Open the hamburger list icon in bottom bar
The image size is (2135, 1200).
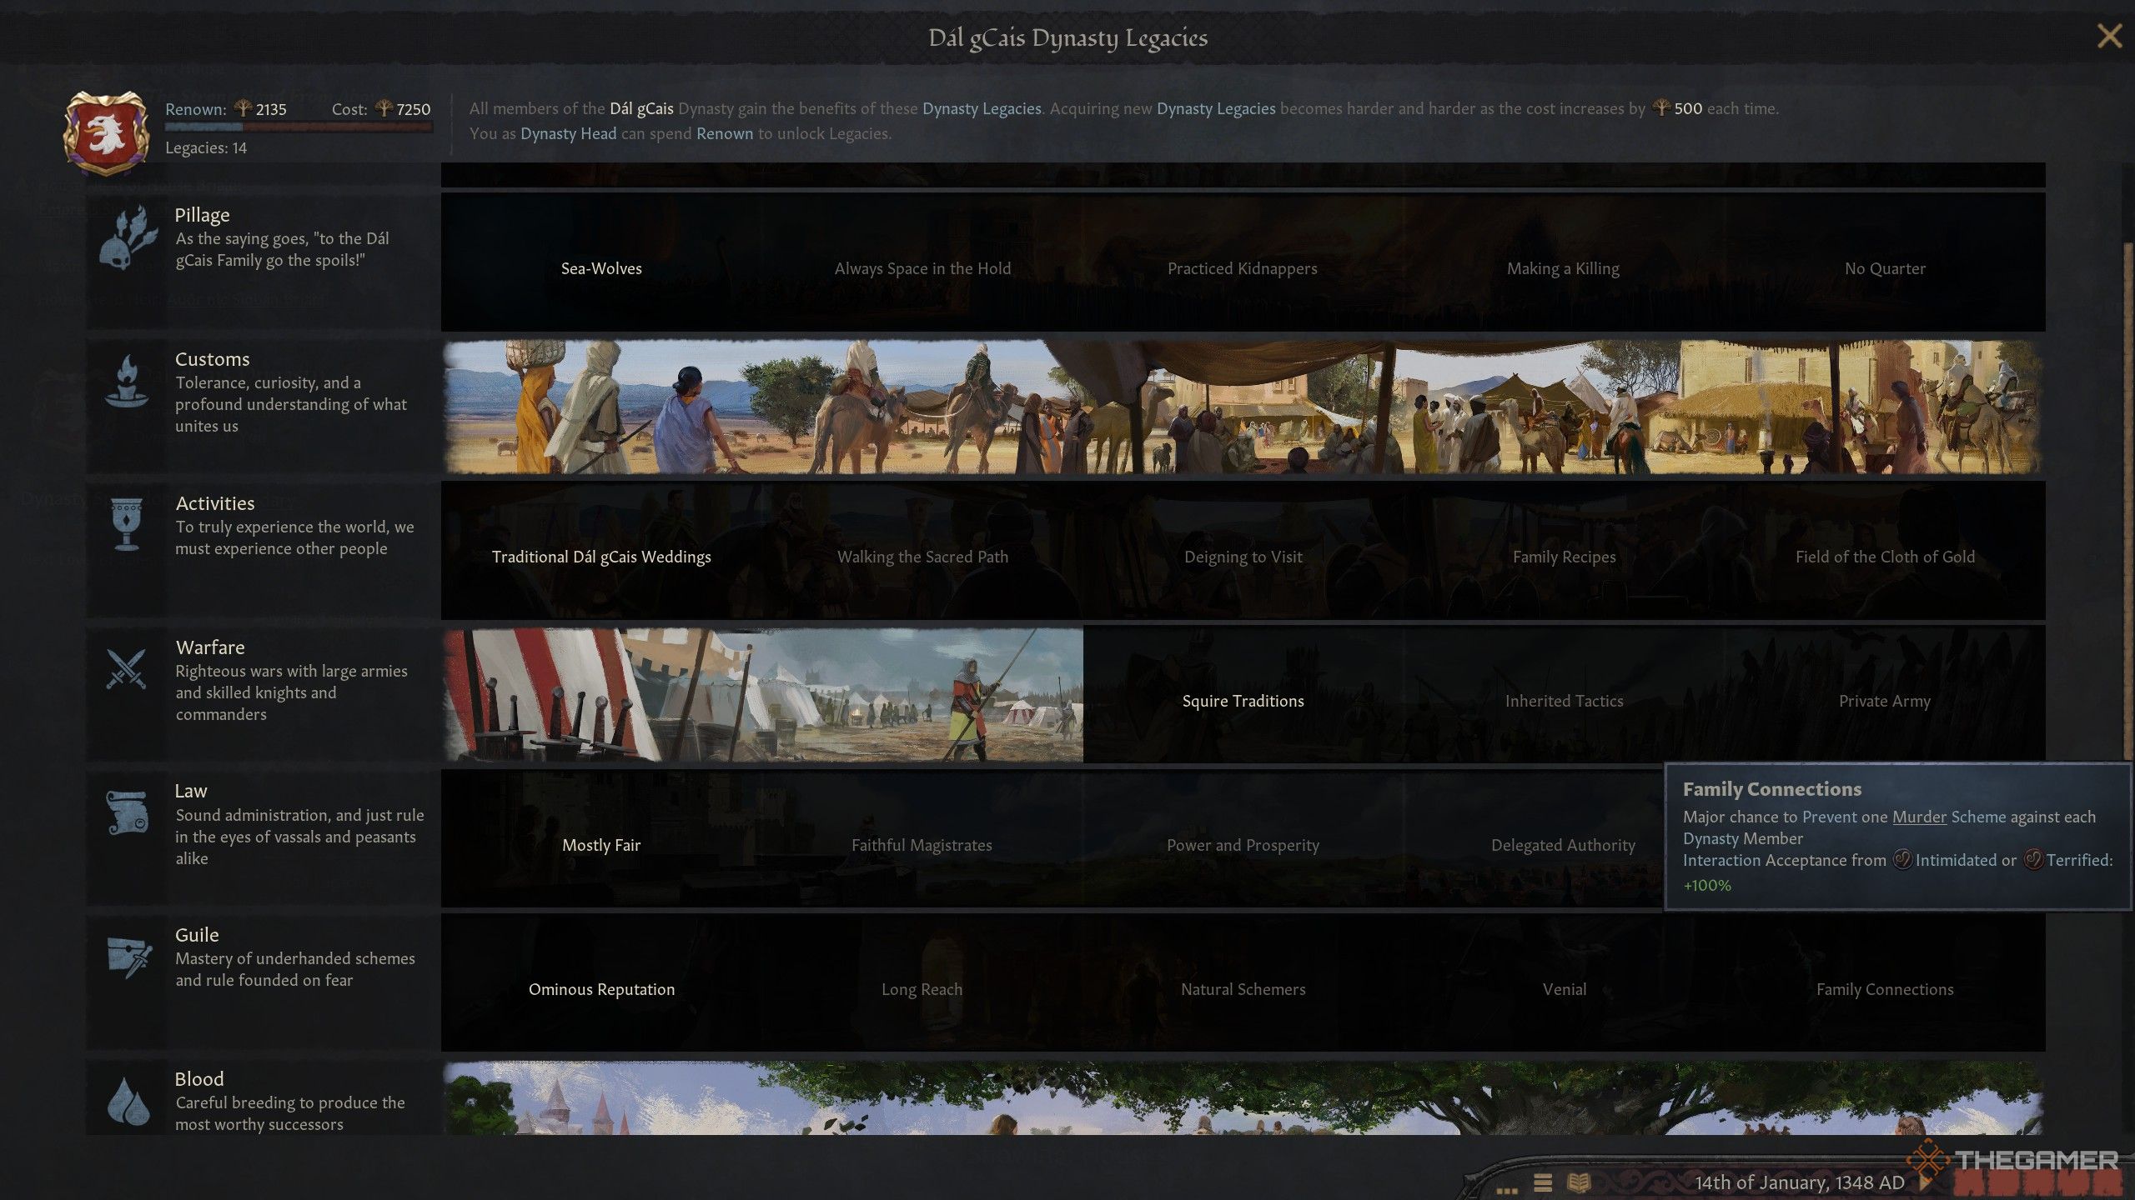point(1543,1182)
